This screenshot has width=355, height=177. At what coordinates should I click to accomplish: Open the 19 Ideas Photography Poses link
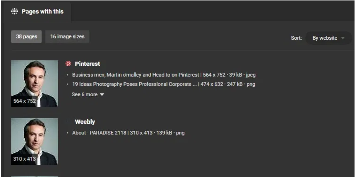click(132, 84)
